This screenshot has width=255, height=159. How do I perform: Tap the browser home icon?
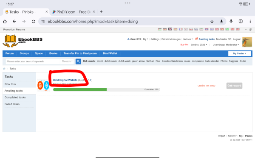point(5,22)
